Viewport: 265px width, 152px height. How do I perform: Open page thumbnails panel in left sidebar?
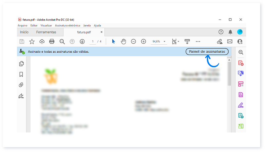pyautogui.click(x=22, y=64)
